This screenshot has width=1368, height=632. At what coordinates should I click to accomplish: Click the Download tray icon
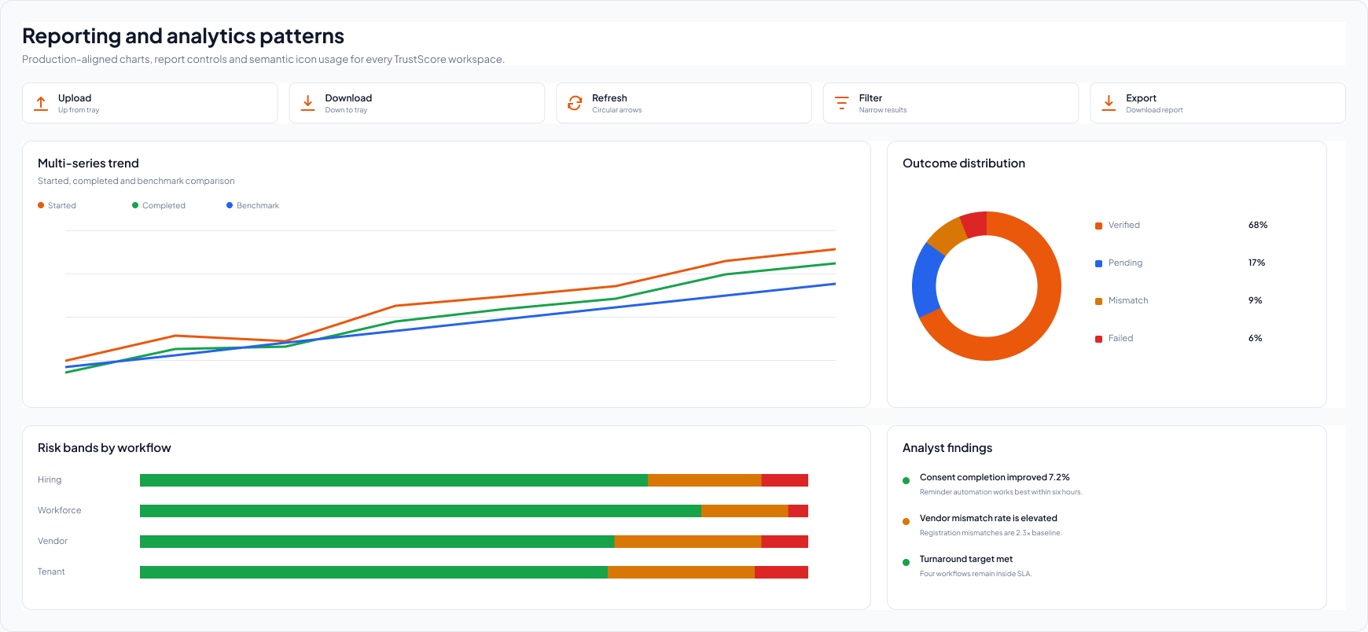pyautogui.click(x=308, y=103)
